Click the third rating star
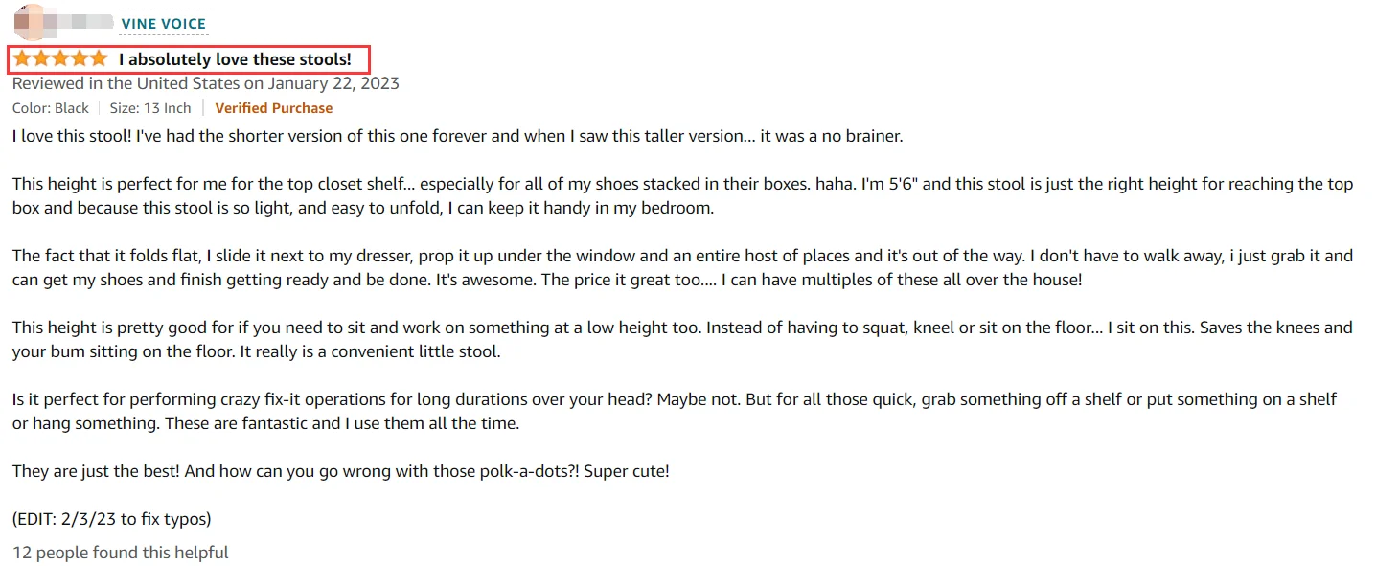Image resolution: width=1376 pixels, height=566 pixels. click(x=60, y=59)
